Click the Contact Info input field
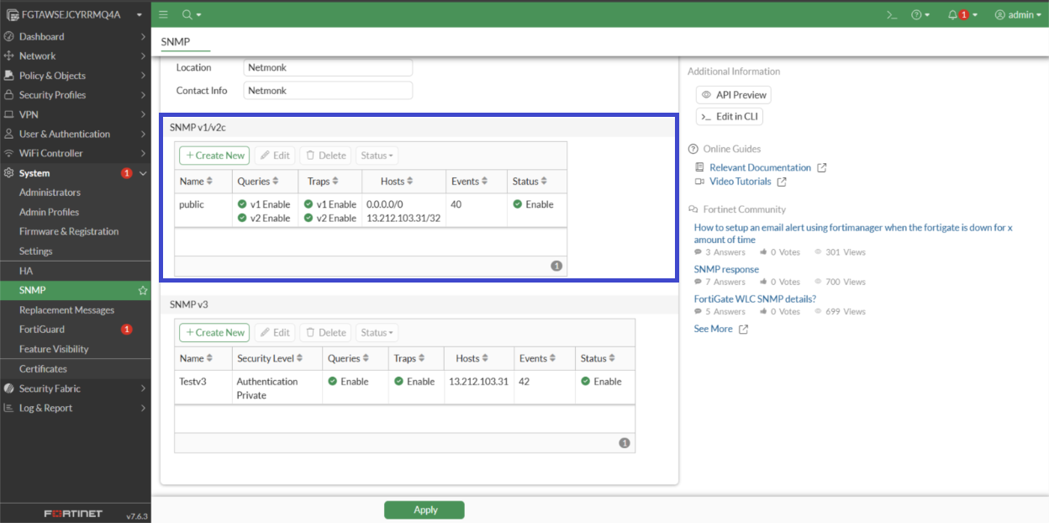This screenshot has height=523, width=1049. (x=328, y=90)
